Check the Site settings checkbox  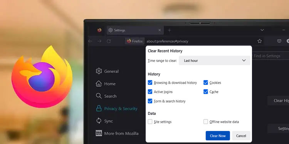[x=150, y=122]
